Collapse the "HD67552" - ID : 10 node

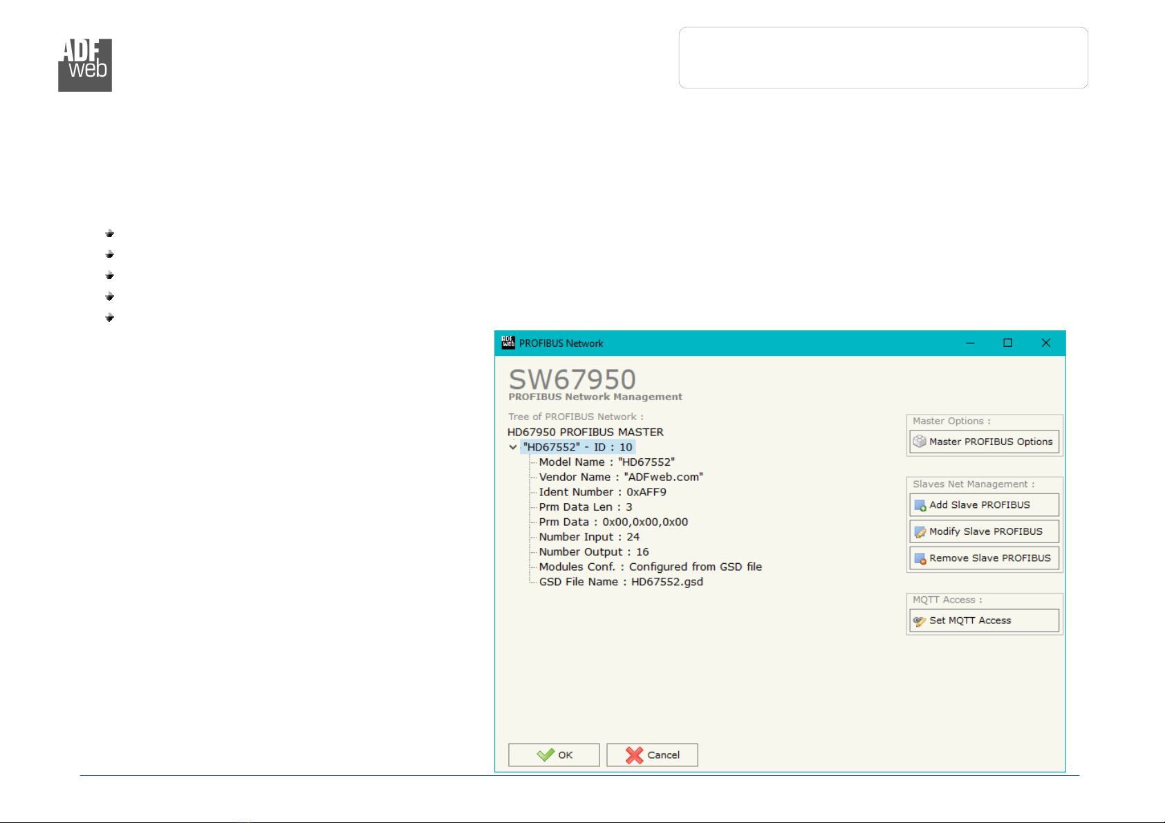coord(513,447)
